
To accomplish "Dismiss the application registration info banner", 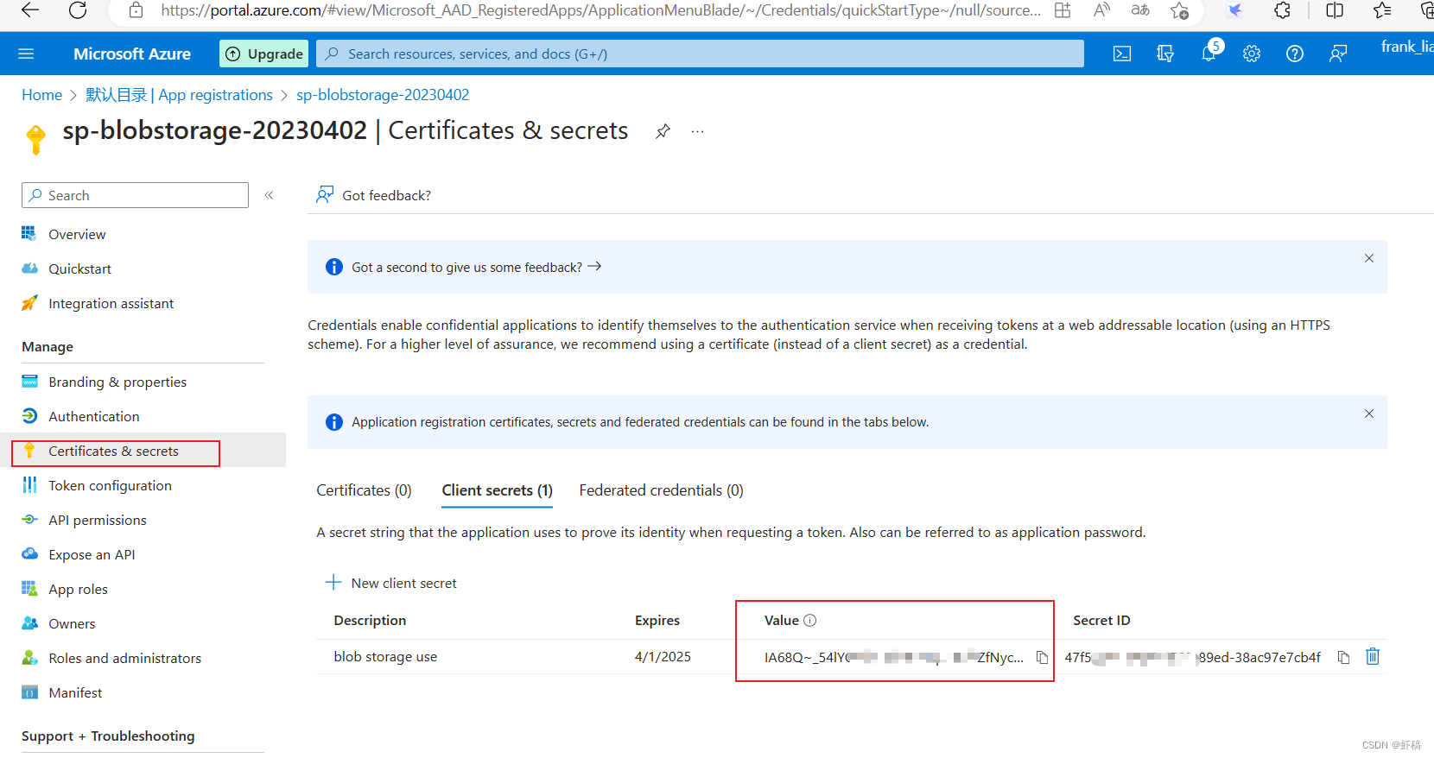I will (x=1369, y=414).
